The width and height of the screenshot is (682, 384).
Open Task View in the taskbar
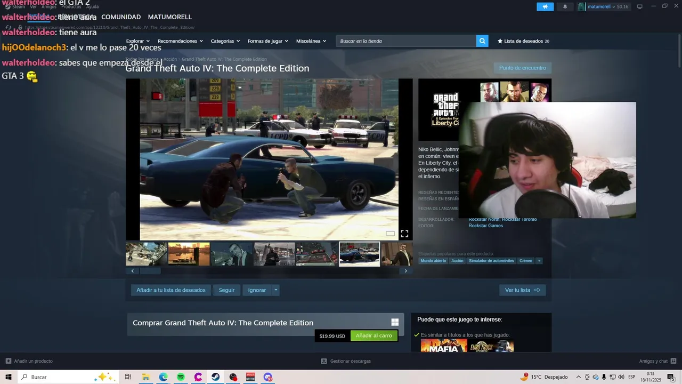128,377
